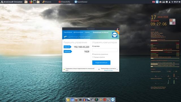Click the picture wallpaper tray icon
Image resolution: width=181 pixels, height=102 pixels.
pos(163,2)
